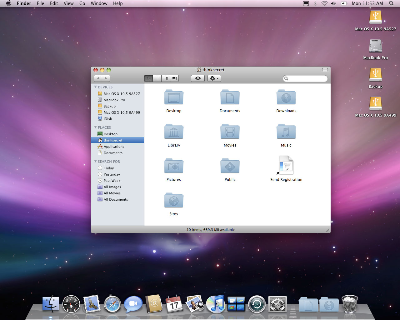The width and height of the screenshot is (400, 320).
Task: Switch to column view mode
Action: click(x=166, y=78)
